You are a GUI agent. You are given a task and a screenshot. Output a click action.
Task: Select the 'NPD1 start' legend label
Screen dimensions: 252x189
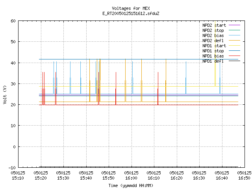(x=214, y=46)
